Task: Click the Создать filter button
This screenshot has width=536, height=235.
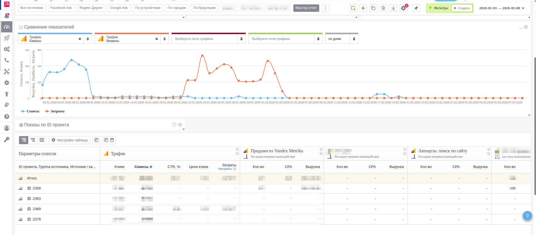Action: [462, 8]
